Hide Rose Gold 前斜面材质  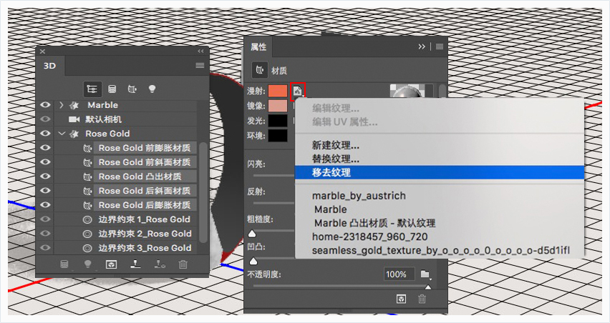[46, 162]
